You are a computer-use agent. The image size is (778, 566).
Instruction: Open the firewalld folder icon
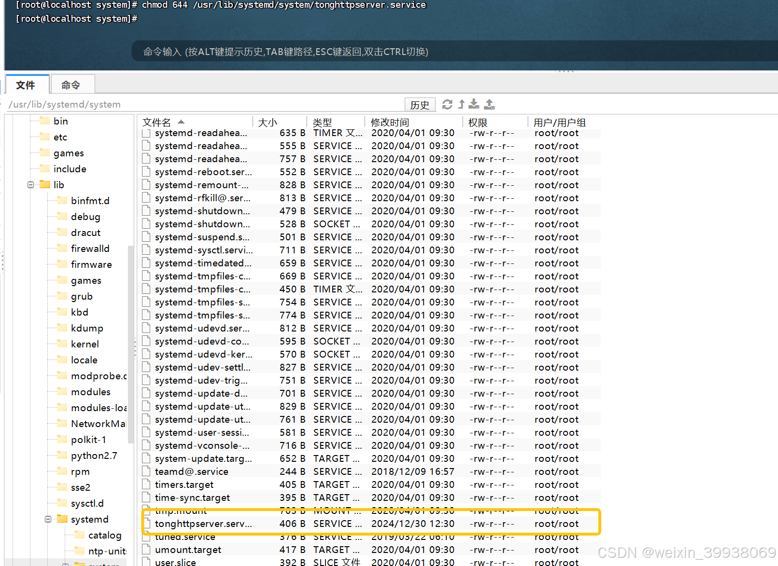tap(63, 248)
